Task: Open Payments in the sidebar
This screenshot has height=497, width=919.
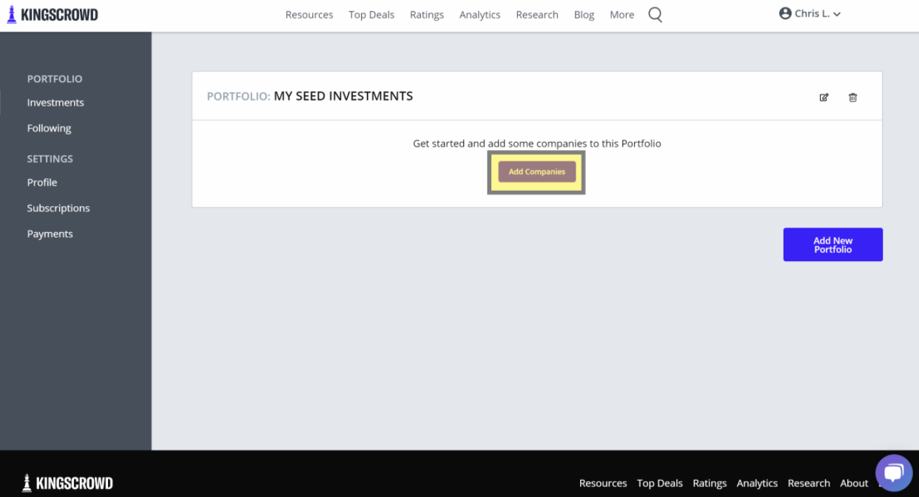Action: tap(50, 234)
